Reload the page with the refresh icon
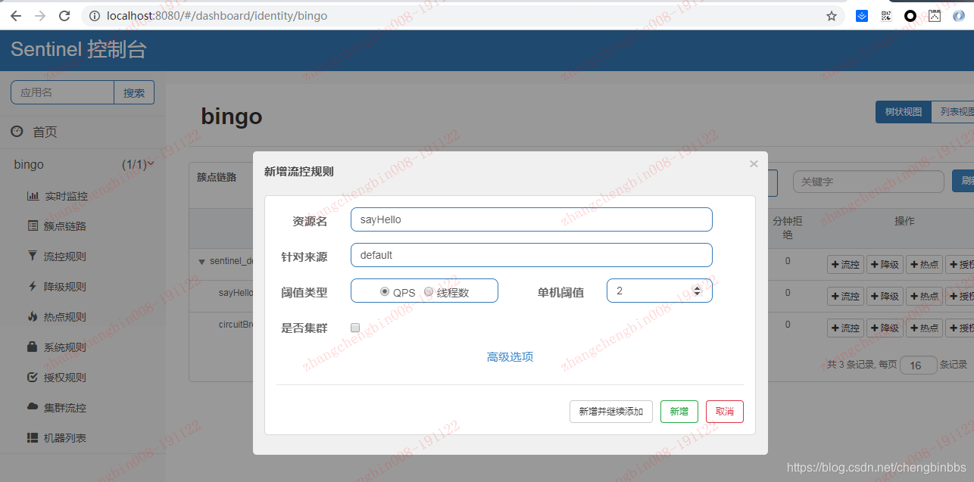The width and height of the screenshot is (974, 482). [x=64, y=16]
